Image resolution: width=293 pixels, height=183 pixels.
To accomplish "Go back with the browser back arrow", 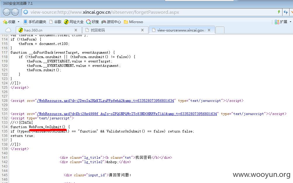I will pyautogui.click(x=6, y=12).
